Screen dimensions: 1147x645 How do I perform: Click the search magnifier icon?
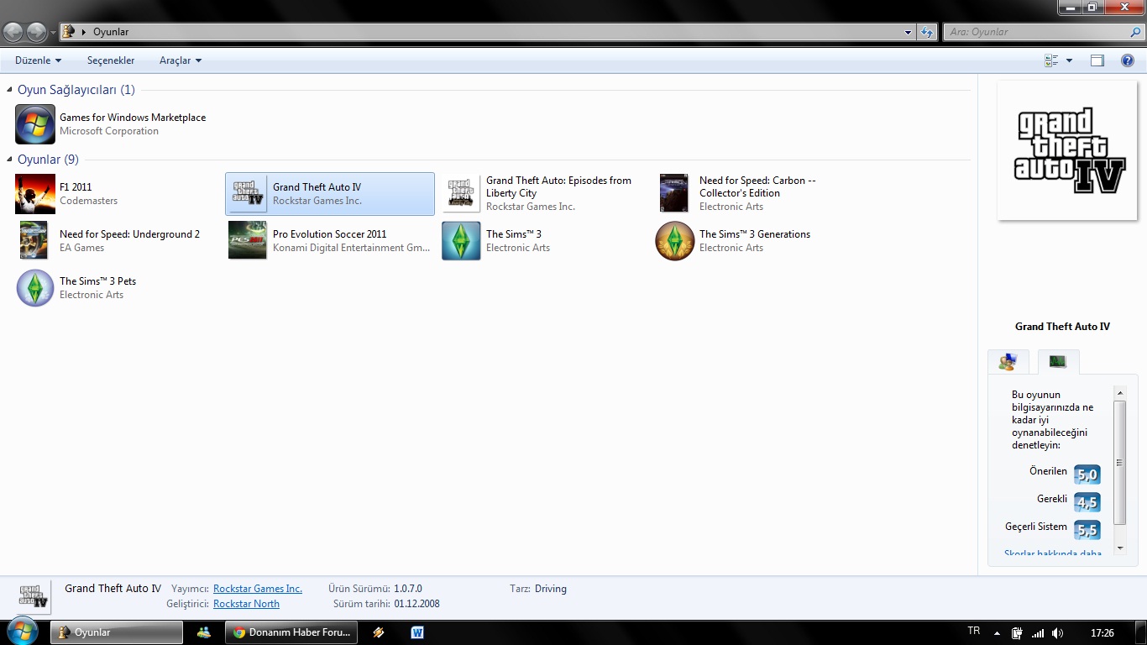(x=1135, y=32)
